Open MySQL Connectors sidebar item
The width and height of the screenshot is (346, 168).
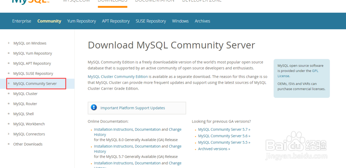[29, 134]
